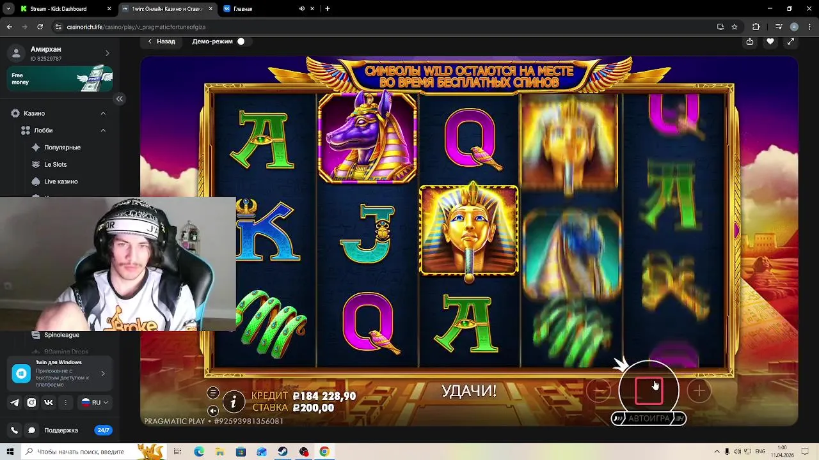Mute the audio on the VK Главная tab
The width and height of the screenshot is (819, 460).
tap(302, 9)
